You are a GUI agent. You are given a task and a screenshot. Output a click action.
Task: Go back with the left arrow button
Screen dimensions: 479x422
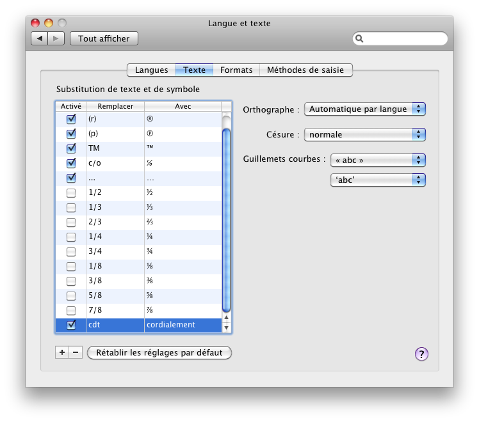tap(40, 38)
